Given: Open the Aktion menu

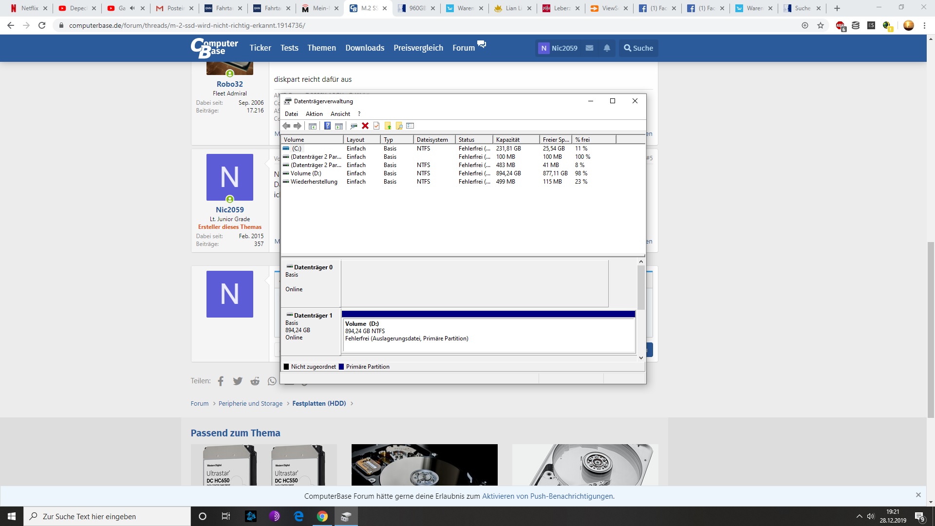Looking at the screenshot, I should 314,114.
